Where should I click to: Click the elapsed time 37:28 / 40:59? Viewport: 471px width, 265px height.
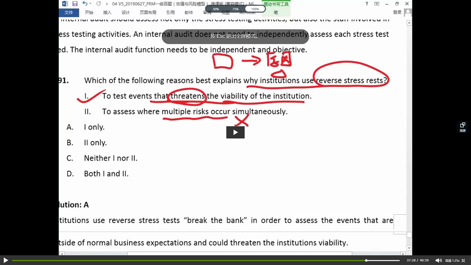coord(417,260)
